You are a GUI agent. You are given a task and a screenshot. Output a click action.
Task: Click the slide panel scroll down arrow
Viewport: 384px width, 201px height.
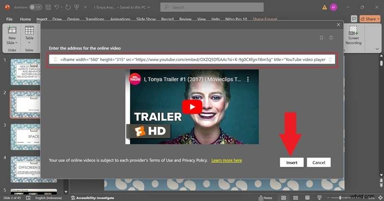coord(66,192)
